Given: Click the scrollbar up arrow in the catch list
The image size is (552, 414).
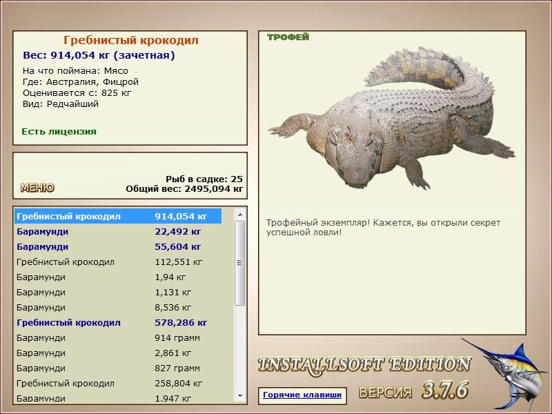Looking at the screenshot, I should (x=240, y=215).
